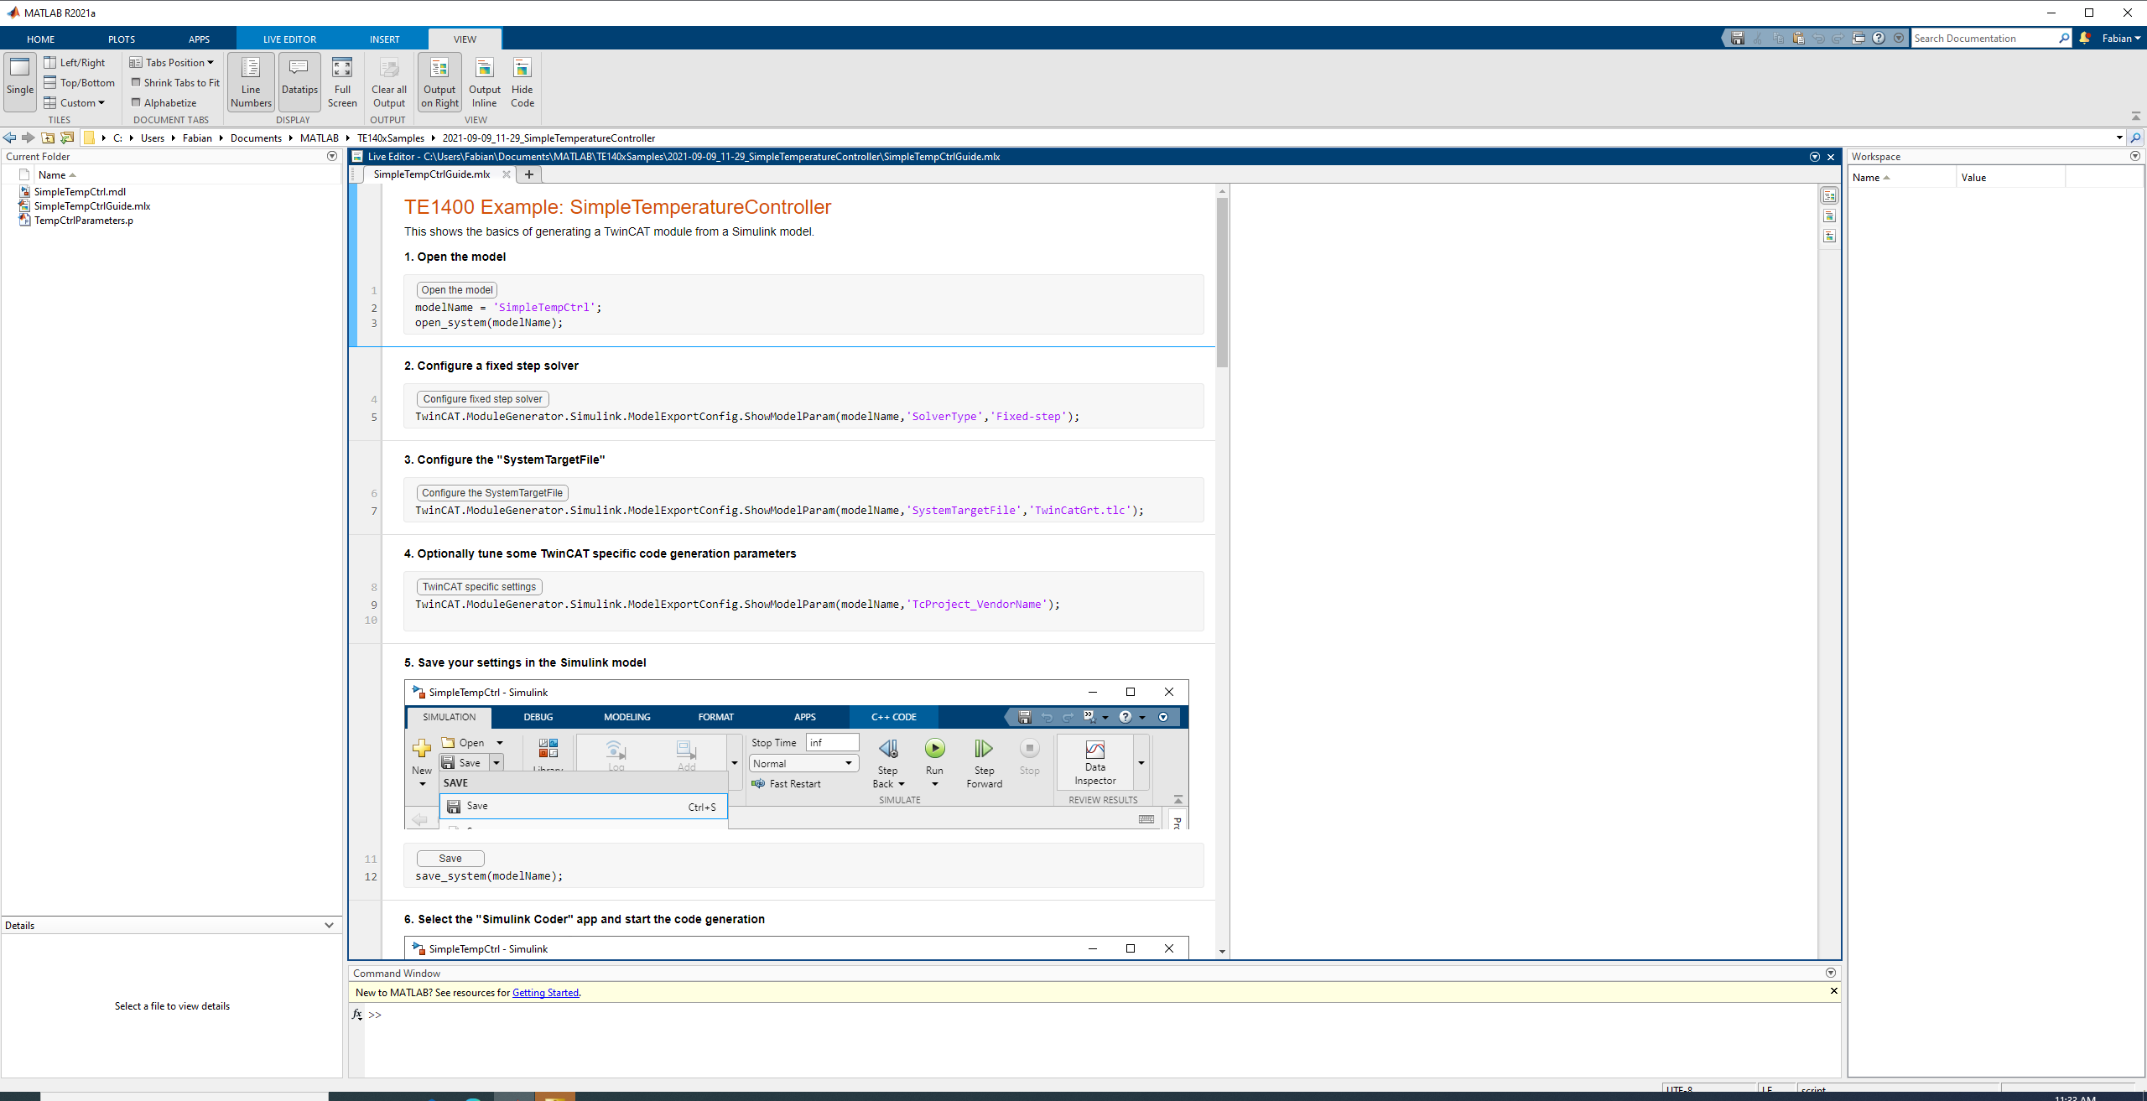
Task: Open the address bar history dropdown
Action: (2119, 138)
